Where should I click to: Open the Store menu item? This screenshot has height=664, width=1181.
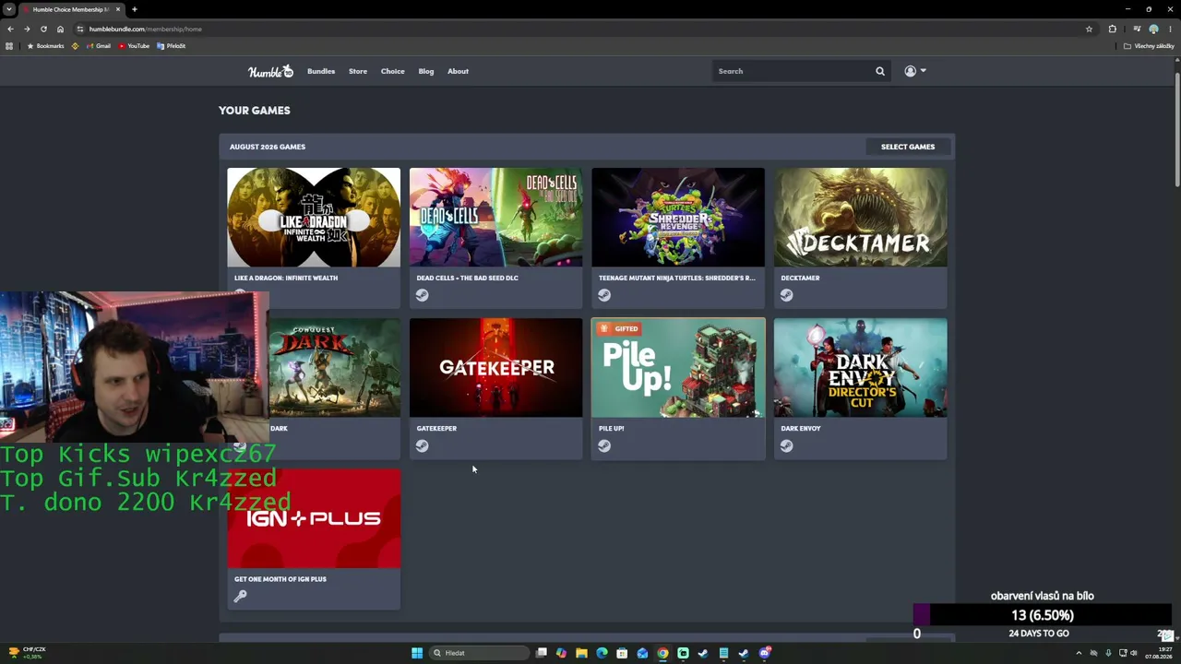[358, 71]
